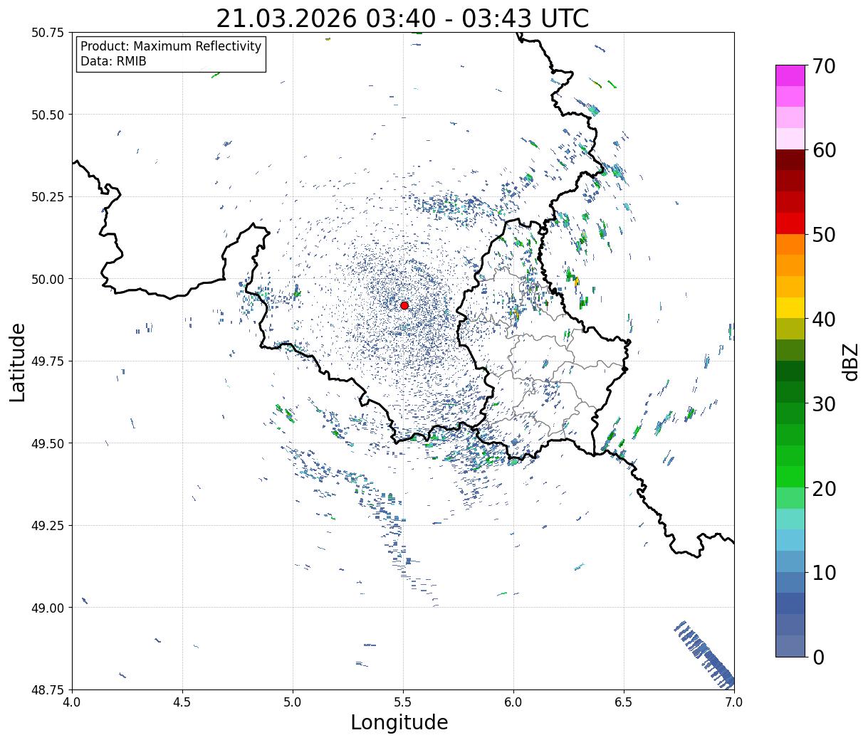Click the colorbar tick label 10
The width and height of the screenshot is (868, 740).
point(825,572)
